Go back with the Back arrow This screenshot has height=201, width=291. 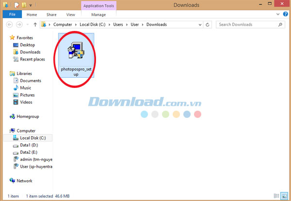click(10, 25)
